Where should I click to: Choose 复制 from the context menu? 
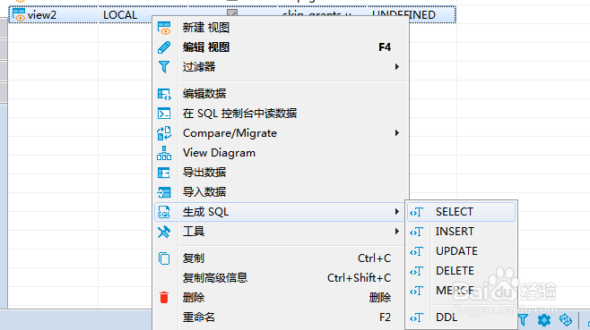pos(281,258)
